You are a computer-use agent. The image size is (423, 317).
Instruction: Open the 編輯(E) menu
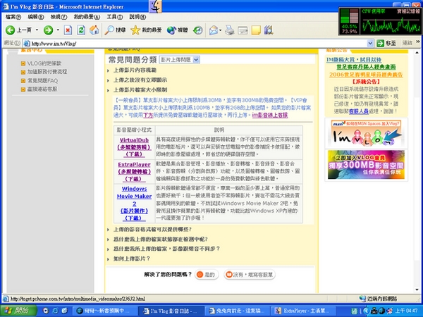(x=35, y=17)
